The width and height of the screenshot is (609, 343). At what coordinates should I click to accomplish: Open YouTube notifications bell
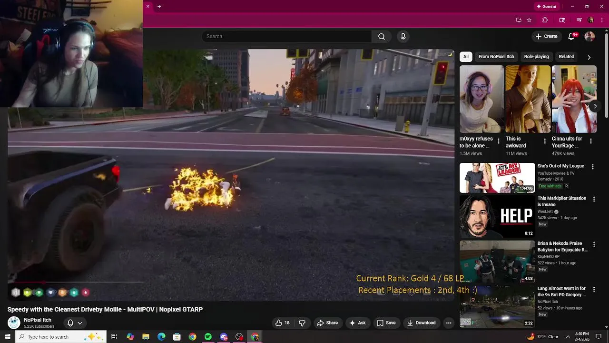click(x=572, y=37)
